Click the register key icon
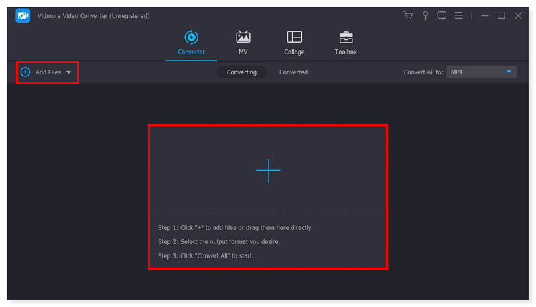 point(425,15)
